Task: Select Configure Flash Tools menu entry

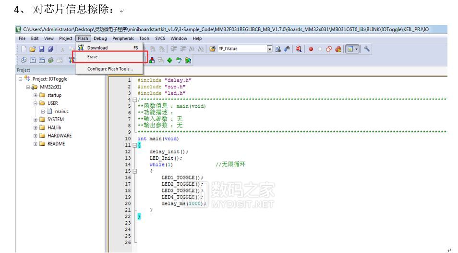Action: [110, 69]
